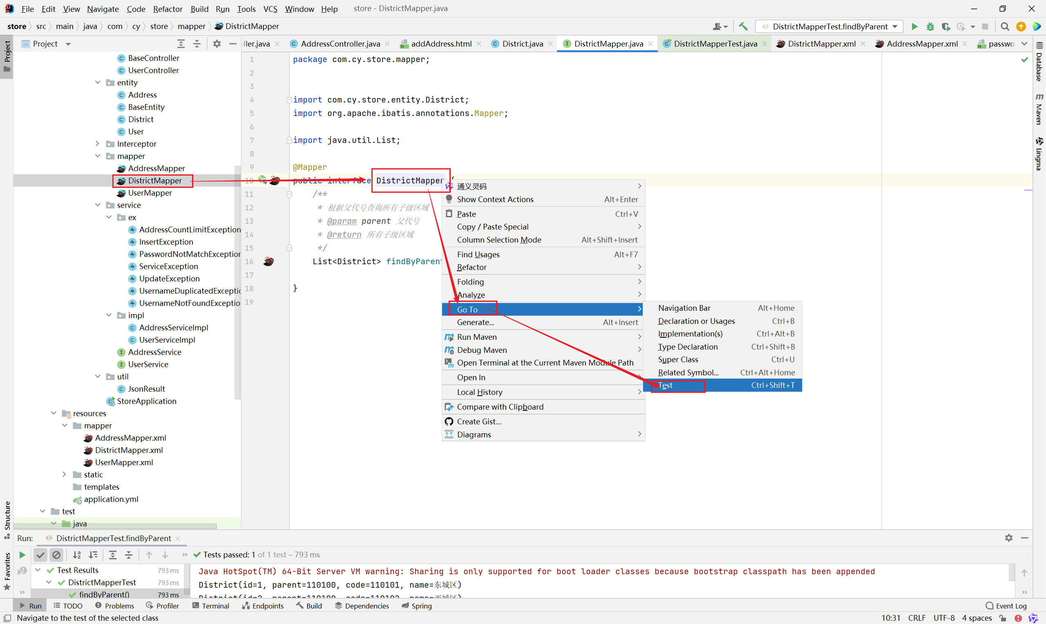
Task: Click the green Run button in top toolbar
Action: point(914,27)
